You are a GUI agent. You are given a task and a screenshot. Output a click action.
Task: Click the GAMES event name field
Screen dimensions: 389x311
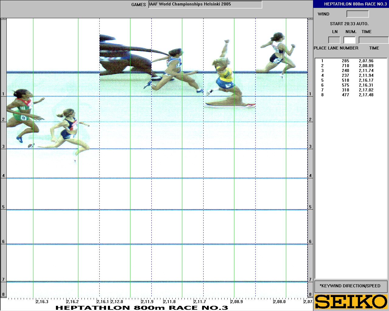point(205,5)
